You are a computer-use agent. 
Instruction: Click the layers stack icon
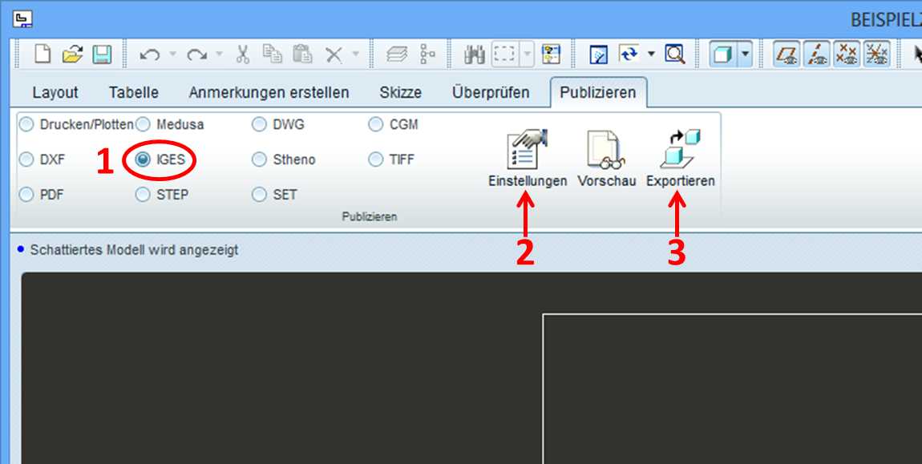[398, 54]
